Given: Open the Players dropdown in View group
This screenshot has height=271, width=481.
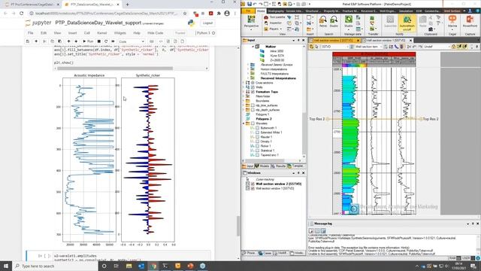Looking at the screenshot, I should pyautogui.click(x=280, y=29).
